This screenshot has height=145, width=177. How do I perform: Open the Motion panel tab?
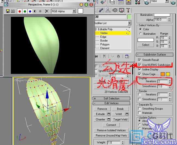115,10
